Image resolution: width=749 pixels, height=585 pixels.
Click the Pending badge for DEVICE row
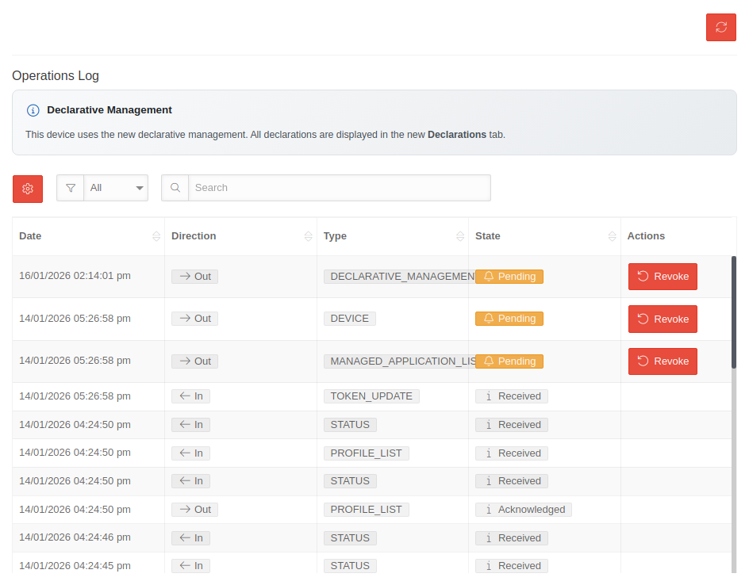pos(509,319)
